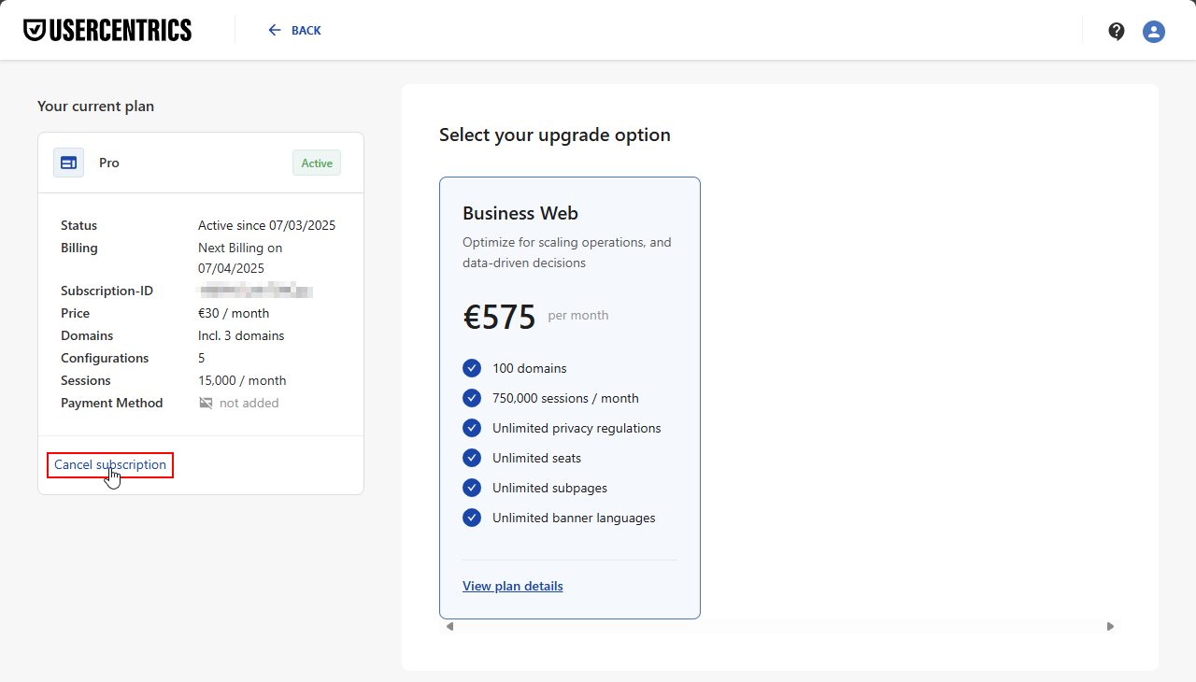This screenshot has height=682, width=1196.
Task: Click the Your current plan heading
Action: tap(95, 107)
